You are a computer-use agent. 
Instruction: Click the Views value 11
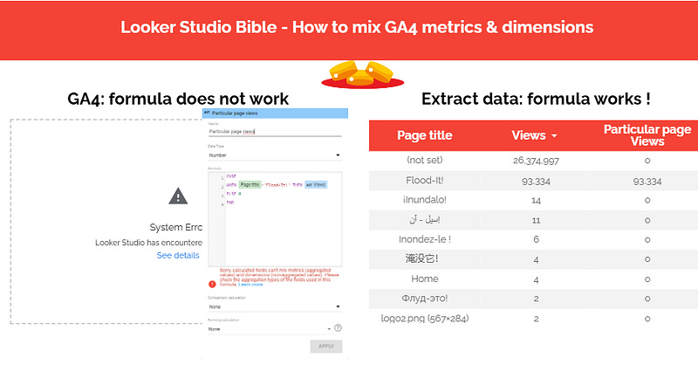536,221
